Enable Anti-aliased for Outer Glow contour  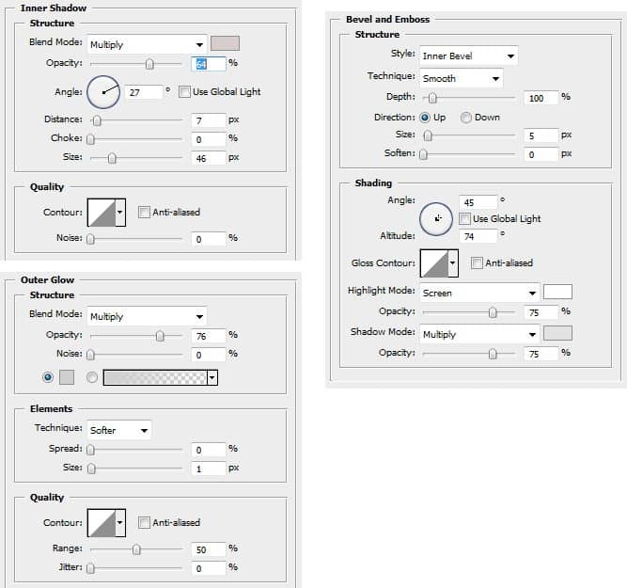pos(144,522)
